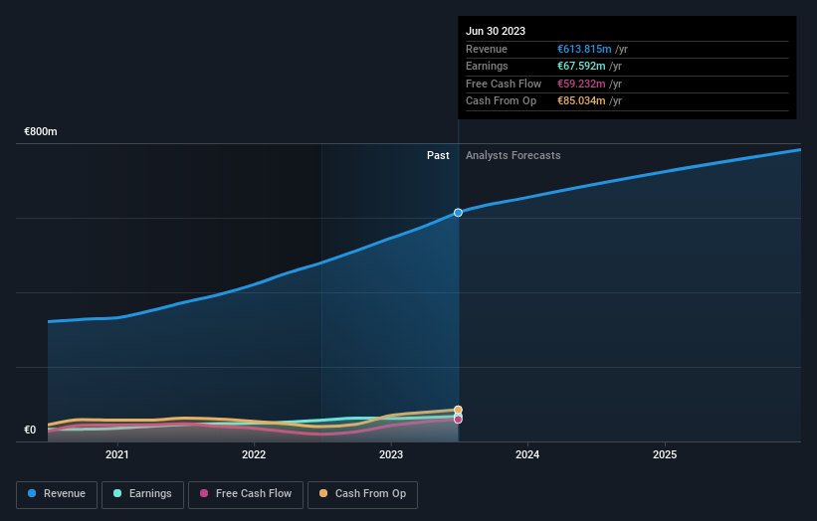Click the 'Past' section label
This screenshot has height=521, width=817.
click(x=438, y=155)
